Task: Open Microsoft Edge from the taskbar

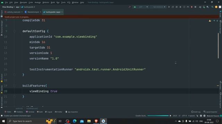Action: 75,121
